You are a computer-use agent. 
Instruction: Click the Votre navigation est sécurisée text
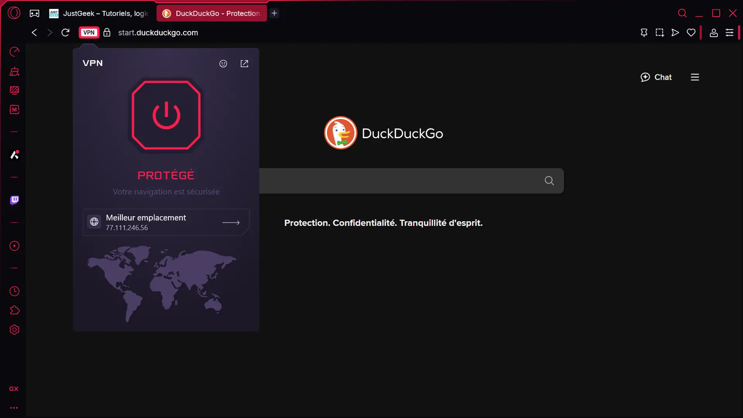point(166,192)
